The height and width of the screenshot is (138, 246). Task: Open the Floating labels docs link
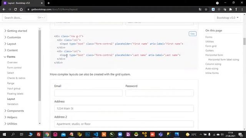(x=15, y=94)
